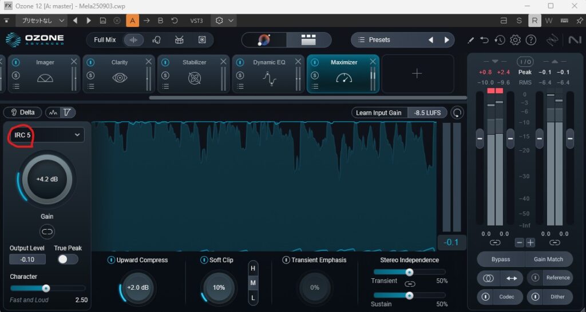
Task: Solo the Maximizer module
Action: click(315, 75)
